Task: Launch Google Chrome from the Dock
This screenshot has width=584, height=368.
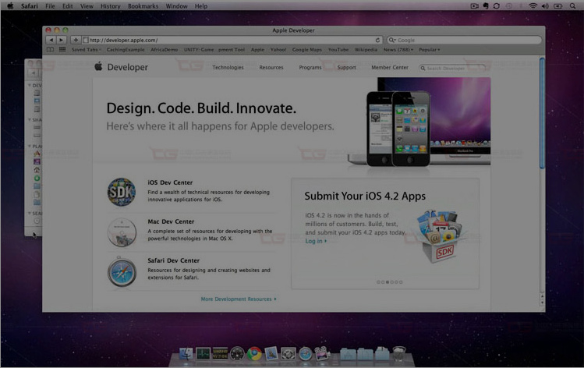Action: coord(254,353)
